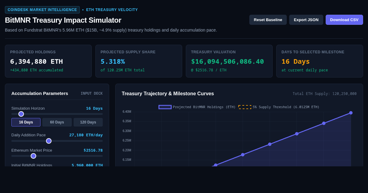Click the topmost chart data point near 6.40M

[x=351, y=113]
